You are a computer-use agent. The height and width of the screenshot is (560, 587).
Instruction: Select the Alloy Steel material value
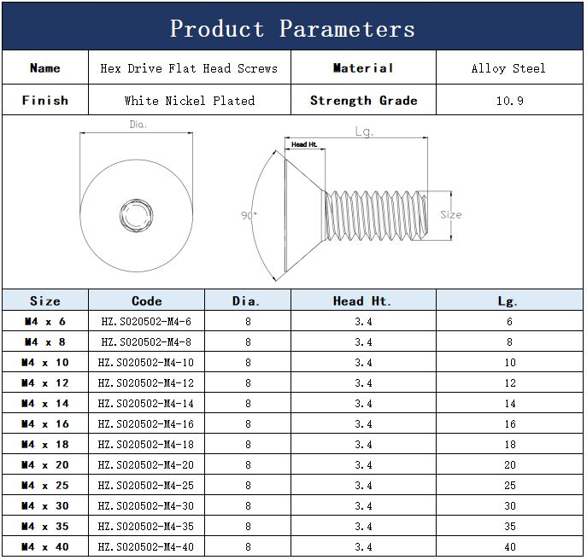(x=508, y=68)
